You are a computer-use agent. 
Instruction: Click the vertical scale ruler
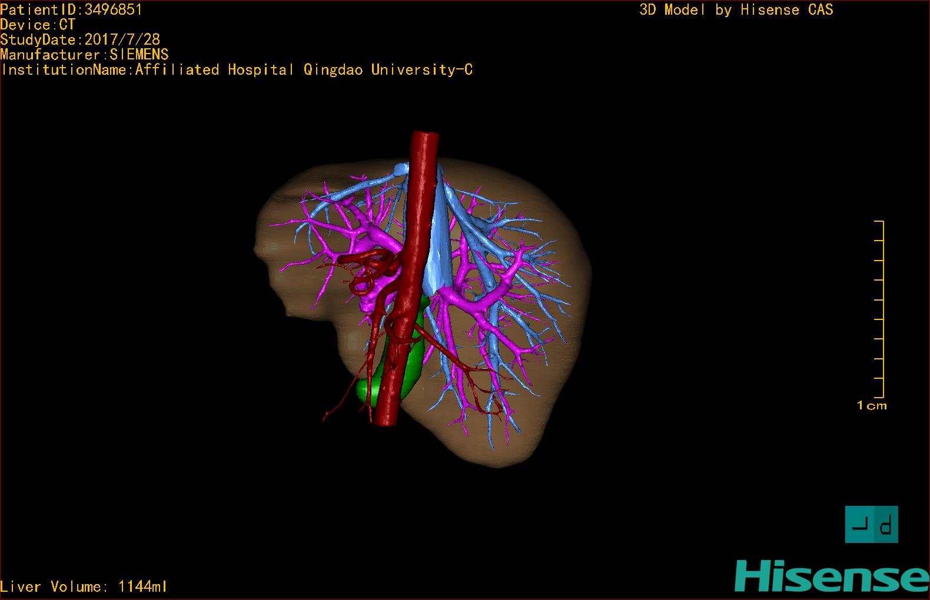(x=881, y=309)
